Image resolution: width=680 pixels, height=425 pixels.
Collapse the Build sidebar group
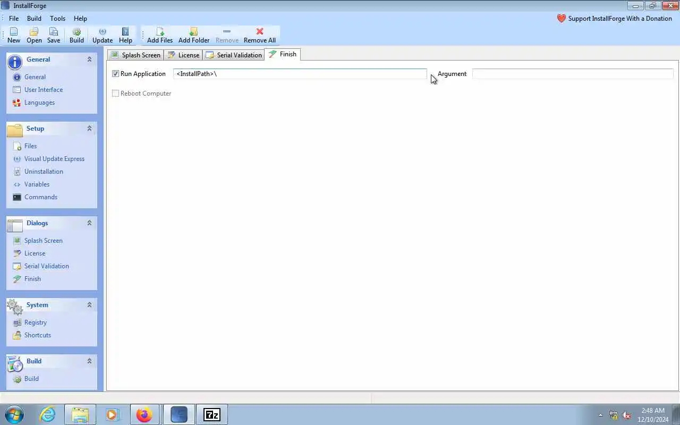pyautogui.click(x=89, y=361)
